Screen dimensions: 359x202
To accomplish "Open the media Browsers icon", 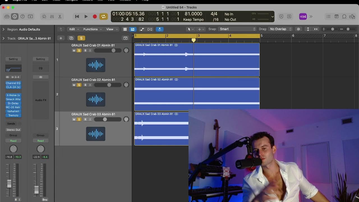I will 352,17.
